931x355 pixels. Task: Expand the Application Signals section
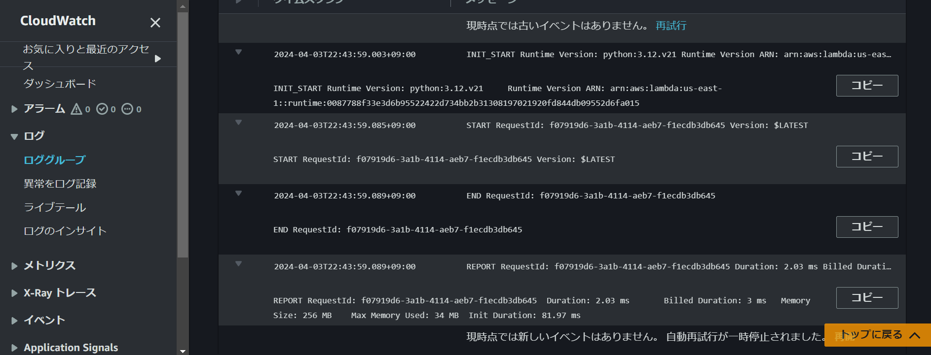point(14,348)
